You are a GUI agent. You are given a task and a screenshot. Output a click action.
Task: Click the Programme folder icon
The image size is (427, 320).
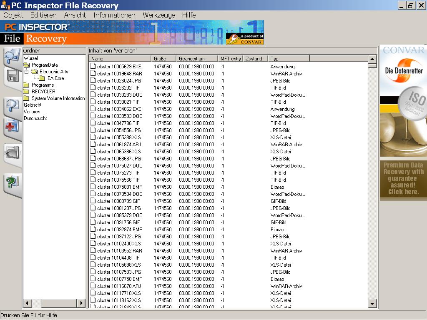tap(26, 85)
